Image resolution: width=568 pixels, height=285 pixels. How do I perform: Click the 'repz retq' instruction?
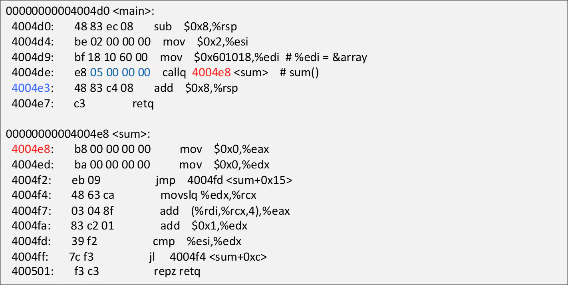(x=177, y=272)
